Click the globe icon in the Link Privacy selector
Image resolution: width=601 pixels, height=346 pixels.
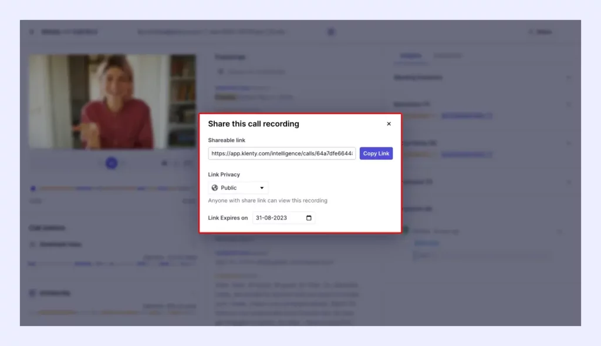click(215, 188)
